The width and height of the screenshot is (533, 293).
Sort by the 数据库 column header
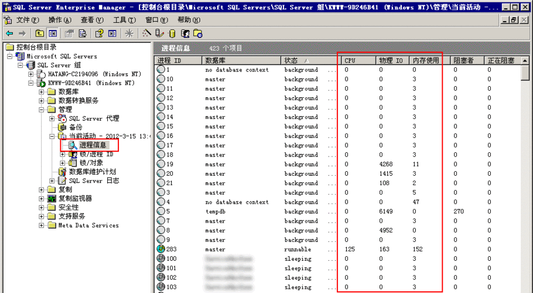241,60
